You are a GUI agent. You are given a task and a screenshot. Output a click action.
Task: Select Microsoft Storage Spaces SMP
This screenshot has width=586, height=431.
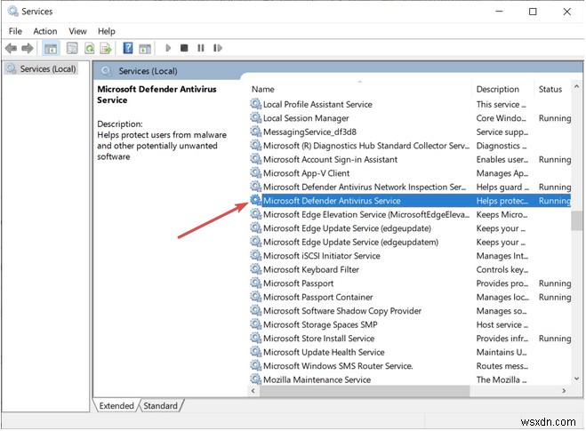click(x=410, y=325)
